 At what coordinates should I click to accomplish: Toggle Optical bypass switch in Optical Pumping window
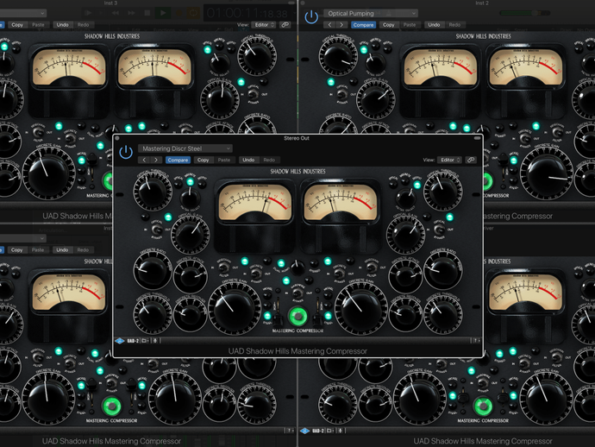click(x=341, y=94)
